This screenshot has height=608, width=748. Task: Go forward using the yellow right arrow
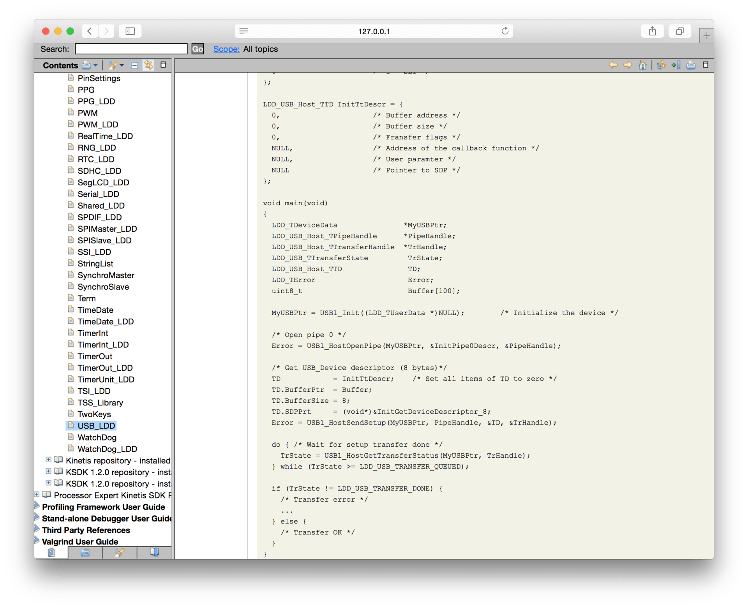tap(628, 65)
